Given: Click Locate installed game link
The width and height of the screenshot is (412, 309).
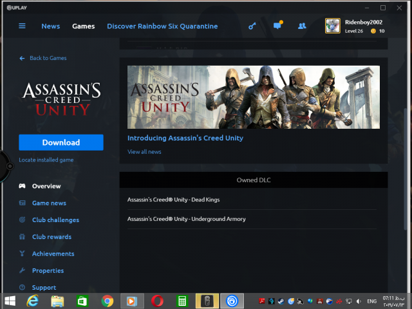Looking at the screenshot, I should (x=46, y=160).
